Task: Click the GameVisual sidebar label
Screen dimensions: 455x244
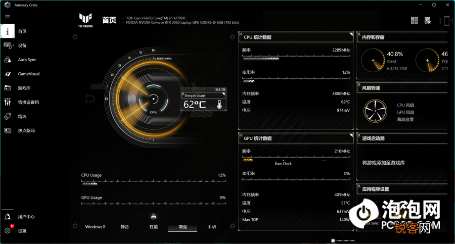Action: point(29,74)
